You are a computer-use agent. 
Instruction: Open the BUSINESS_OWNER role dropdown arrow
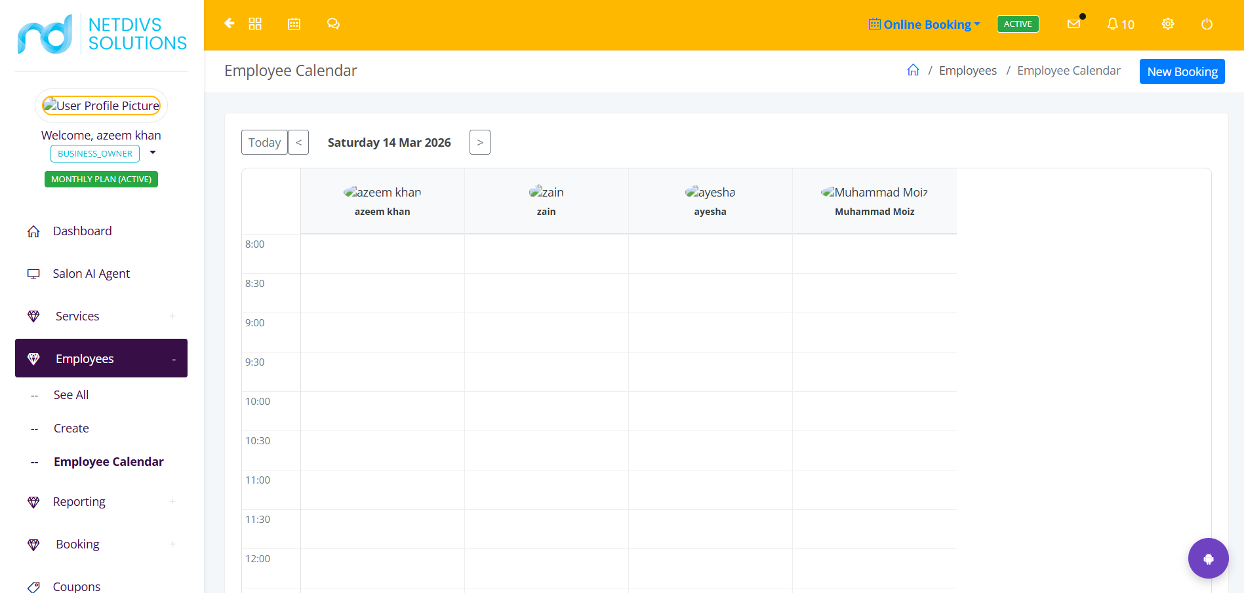(x=153, y=153)
